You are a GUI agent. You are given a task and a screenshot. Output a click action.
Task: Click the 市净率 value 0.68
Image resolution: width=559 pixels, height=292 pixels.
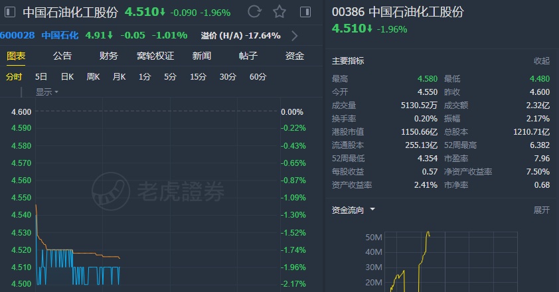pyautogui.click(x=542, y=185)
